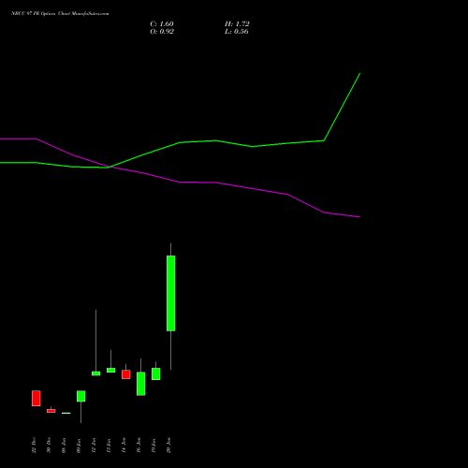The image size is (468, 468).
Task: Click the NBCC 97 PE Options chart title
Action: [x=60, y=14]
